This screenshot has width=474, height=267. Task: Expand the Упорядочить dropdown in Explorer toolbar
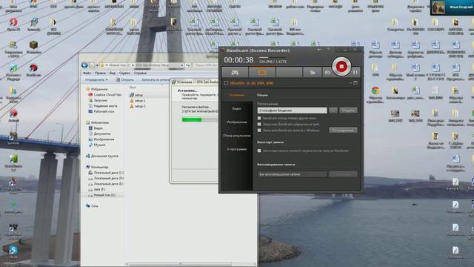(x=96, y=79)
